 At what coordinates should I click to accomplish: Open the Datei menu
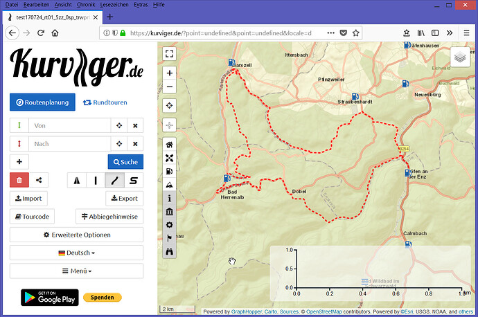point(12,5)
